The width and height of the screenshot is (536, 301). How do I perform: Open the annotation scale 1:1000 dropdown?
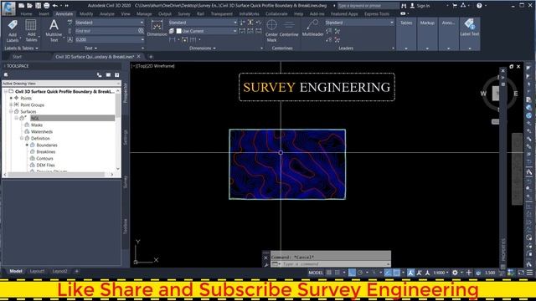[441, 273]
